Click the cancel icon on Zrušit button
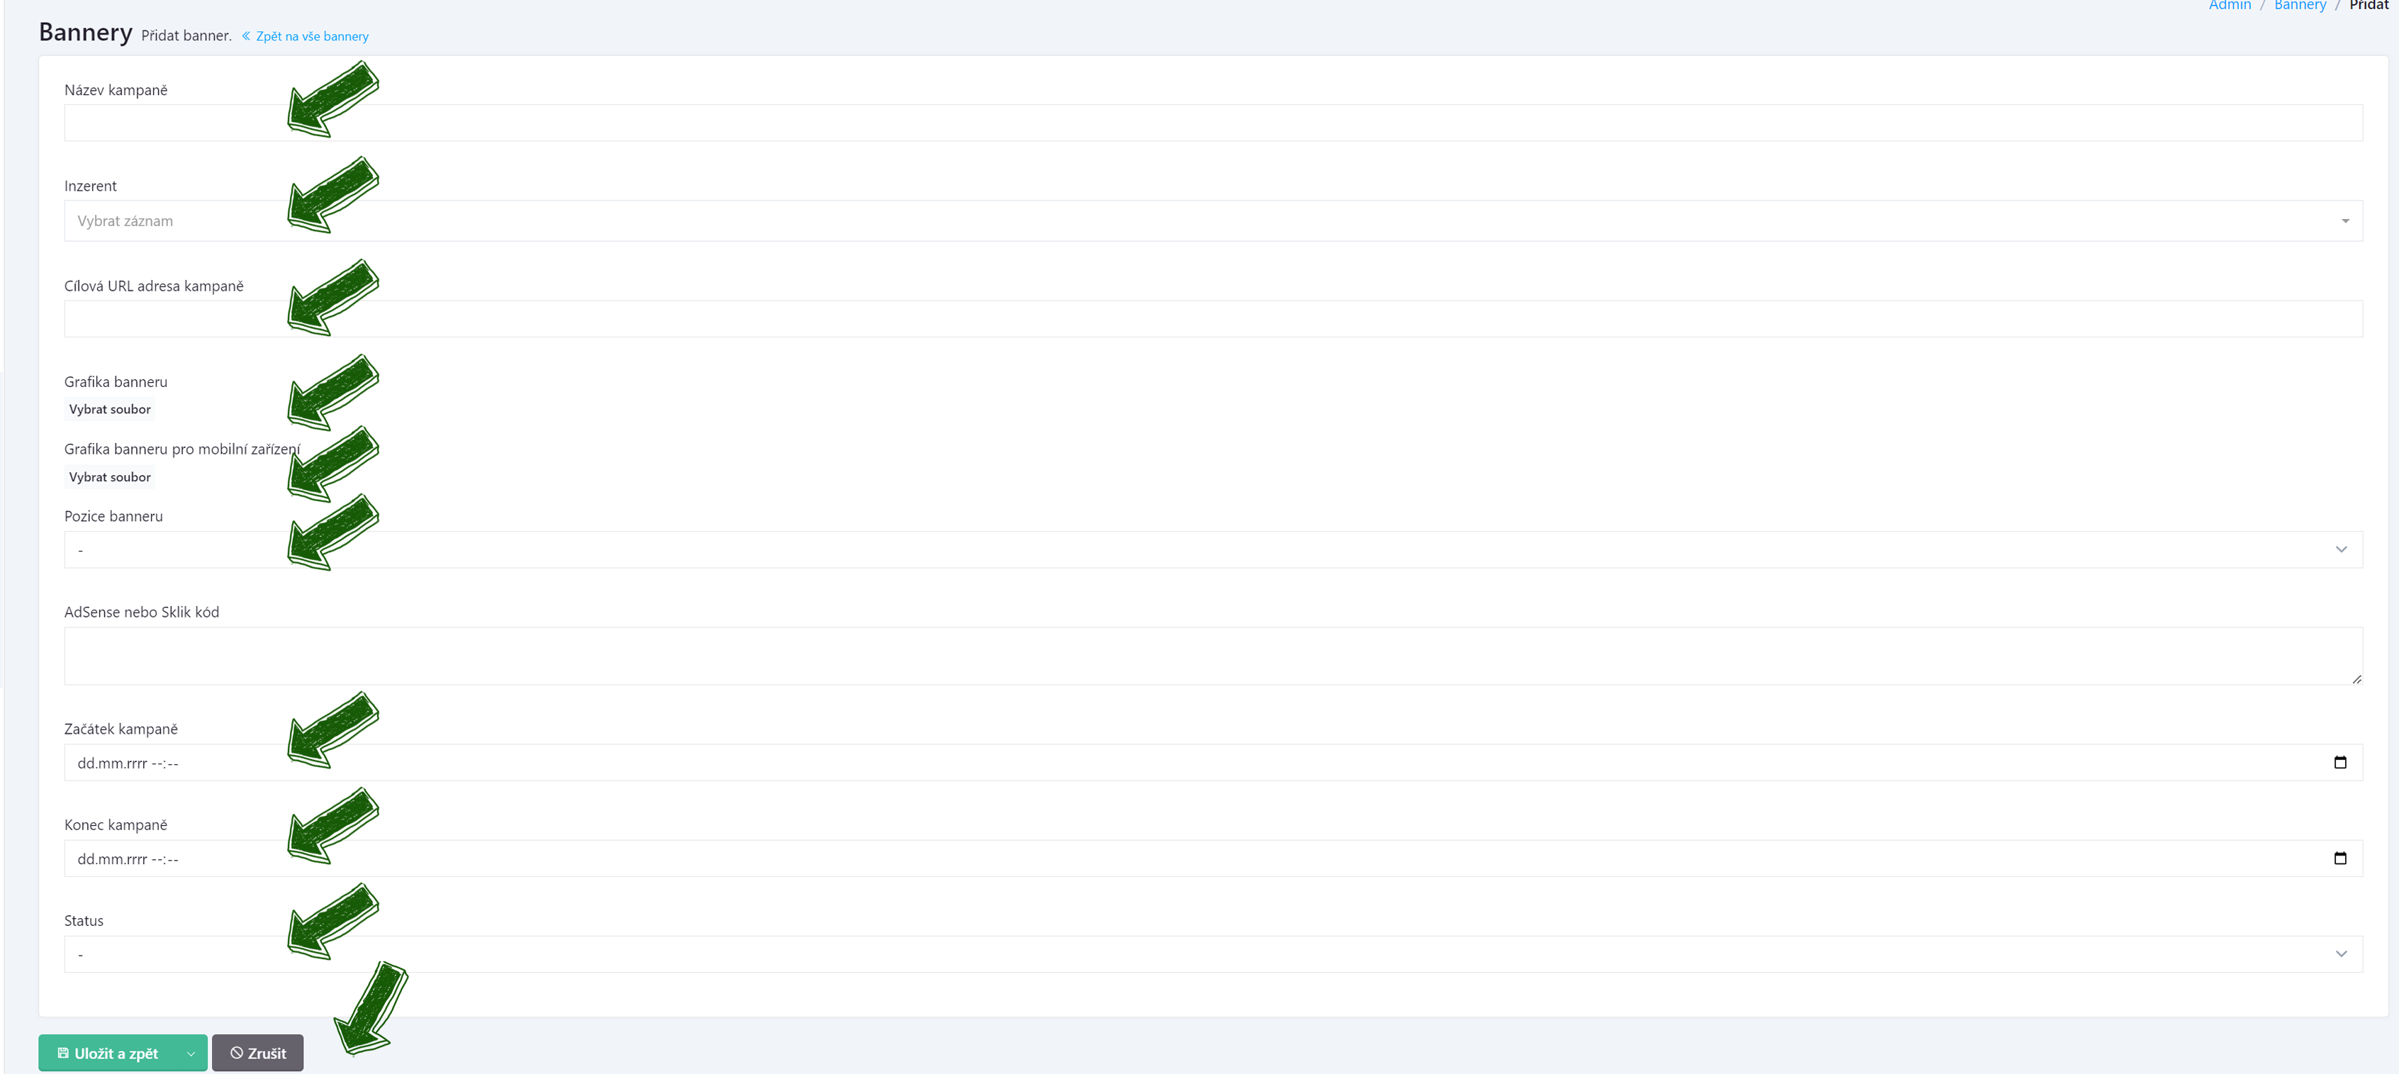The image size is (2399, 1074). pyautogui.click(x=237, y=1053)
